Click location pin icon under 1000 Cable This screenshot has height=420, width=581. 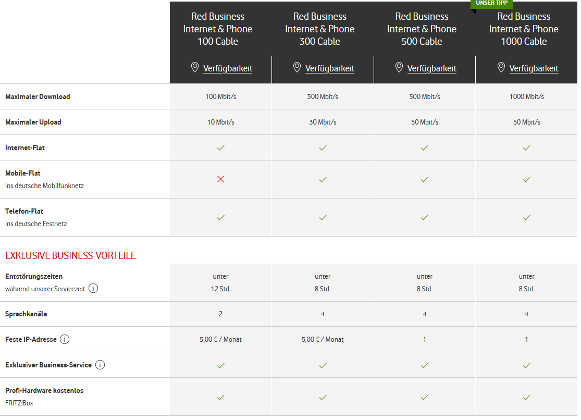tap(501, 67)
